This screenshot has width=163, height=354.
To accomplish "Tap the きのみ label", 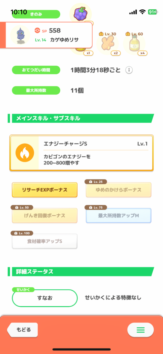I will [x=36, y=14].
